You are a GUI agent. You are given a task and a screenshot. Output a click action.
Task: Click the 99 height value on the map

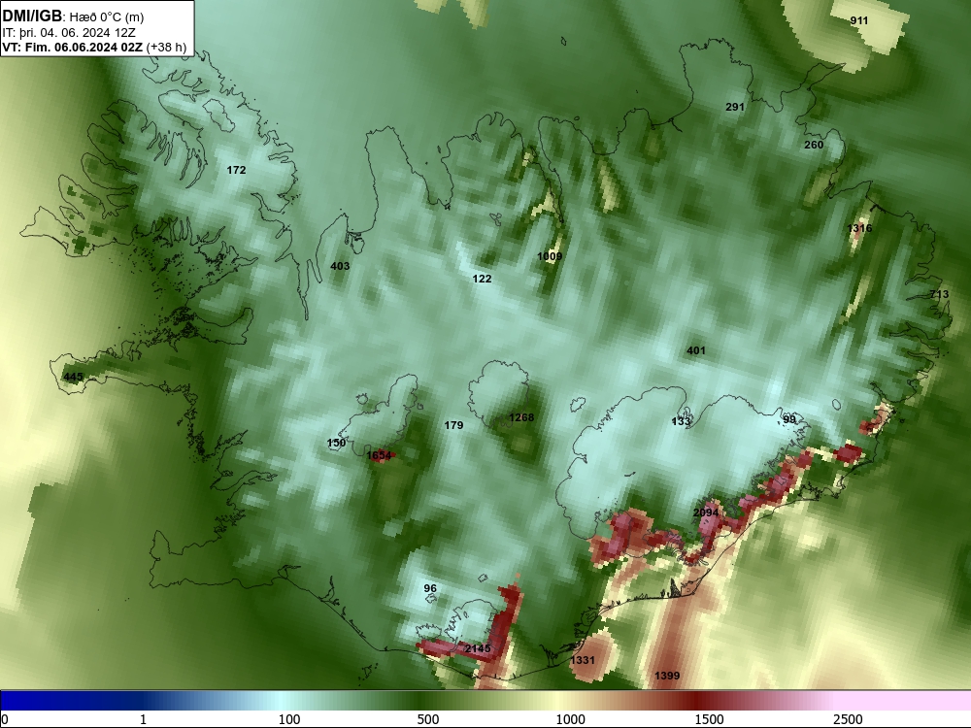click(788, 419)
